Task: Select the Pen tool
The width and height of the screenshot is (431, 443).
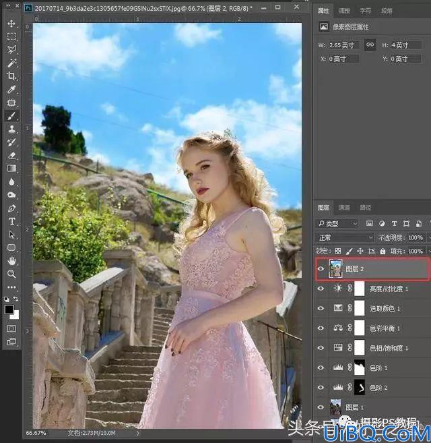Action: click(x=11, y=208)
